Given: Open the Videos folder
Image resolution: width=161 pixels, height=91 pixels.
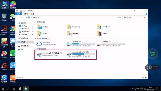Looking at the screenshot, I should click(x=102, y=34).
